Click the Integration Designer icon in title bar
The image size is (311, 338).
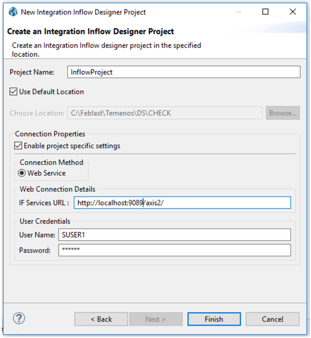coord(13,12)
